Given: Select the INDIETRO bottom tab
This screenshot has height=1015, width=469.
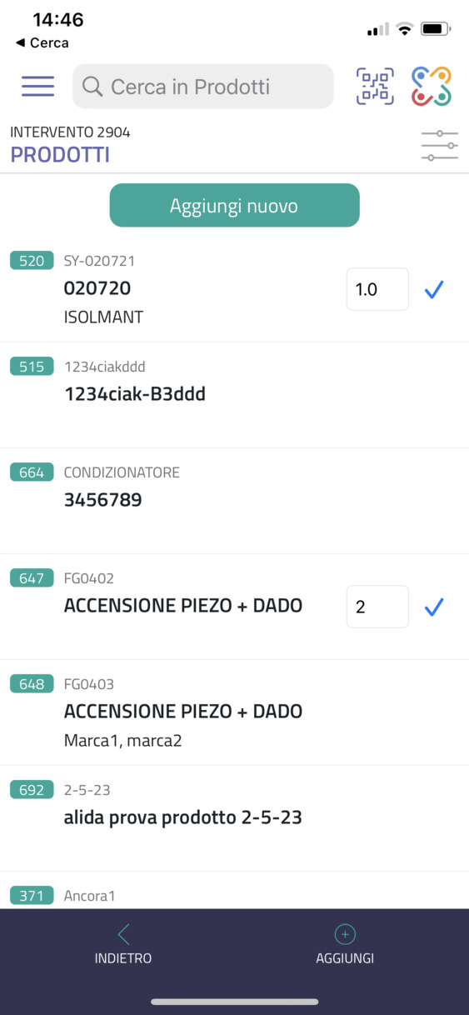Looking at the screenshot, I should coord(123,946).
